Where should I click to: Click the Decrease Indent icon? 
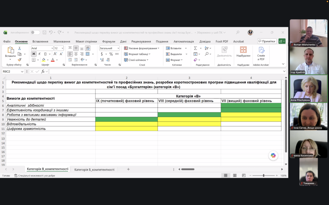pyautogui.click(x=70, y=60)
